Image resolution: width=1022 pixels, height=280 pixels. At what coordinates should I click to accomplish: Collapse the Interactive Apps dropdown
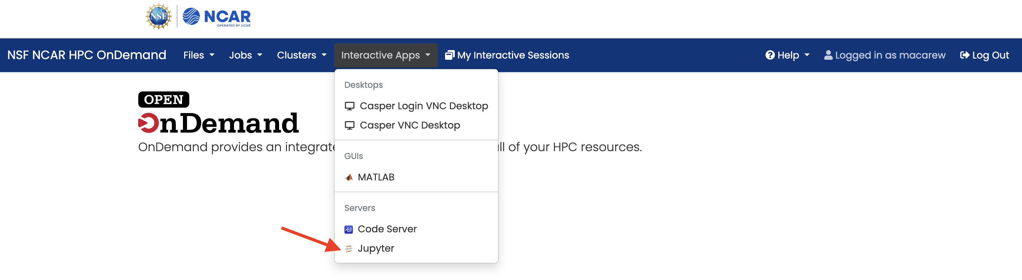coord(386,55)
